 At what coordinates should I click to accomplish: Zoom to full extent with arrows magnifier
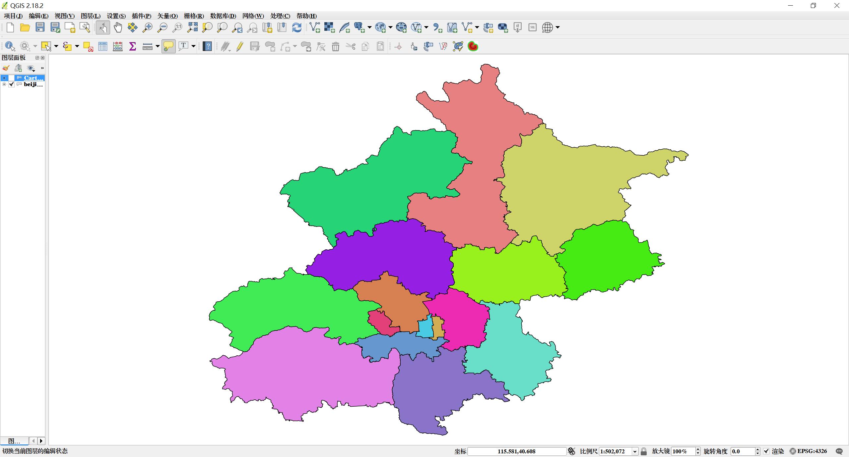tap(192, 27)
